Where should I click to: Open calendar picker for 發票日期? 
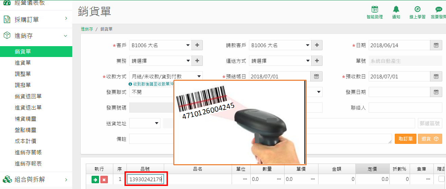(x=436, y=92)
